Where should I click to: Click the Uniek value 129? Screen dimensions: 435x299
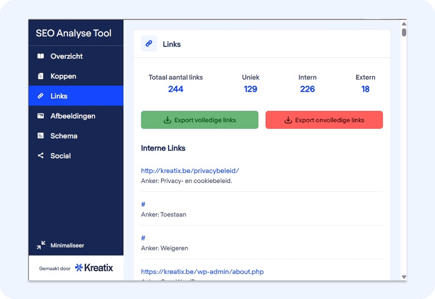[251, 89]
